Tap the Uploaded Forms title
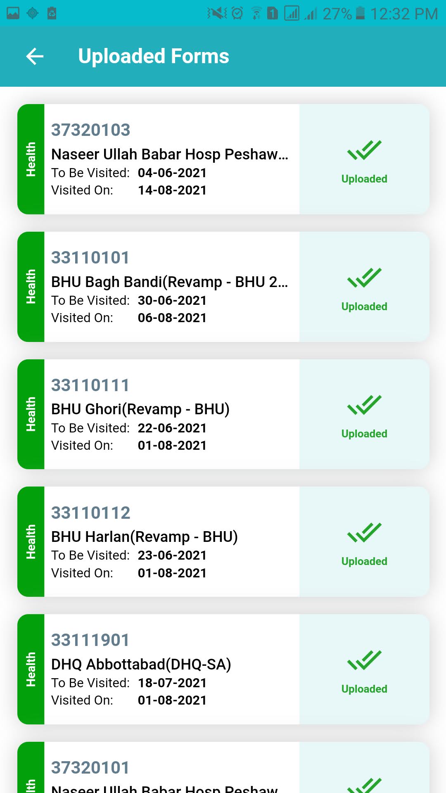This screenshot has width=446, height=793. pos(154,56)
